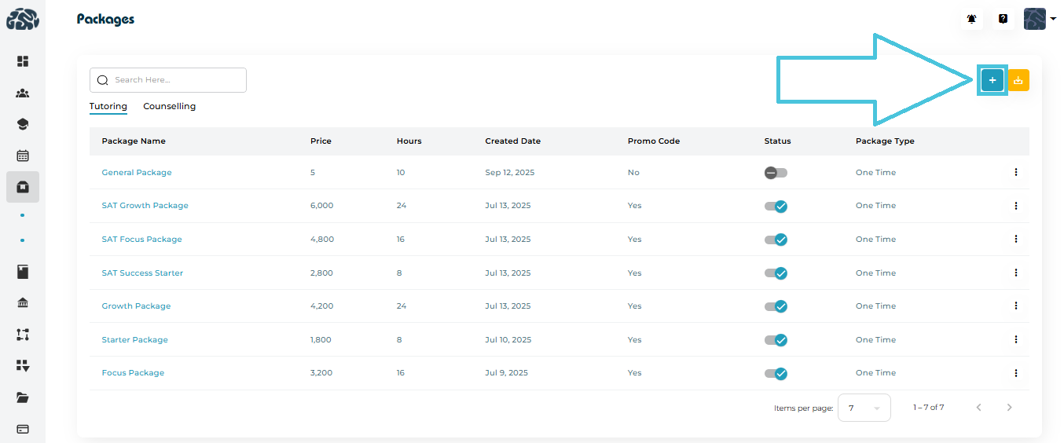1064x443 pixels.
Task: Switch to the Counselling tab
Action: [169, 106]
